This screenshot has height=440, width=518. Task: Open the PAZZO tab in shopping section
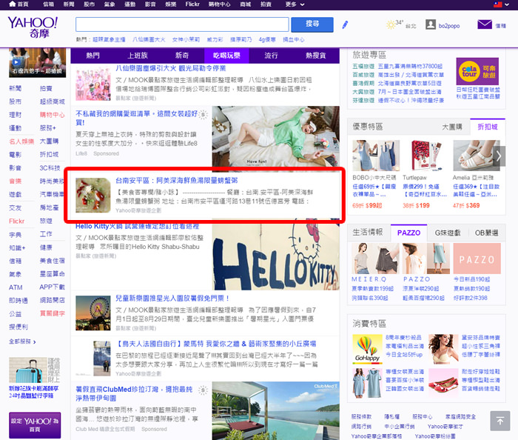coord(408,233)
